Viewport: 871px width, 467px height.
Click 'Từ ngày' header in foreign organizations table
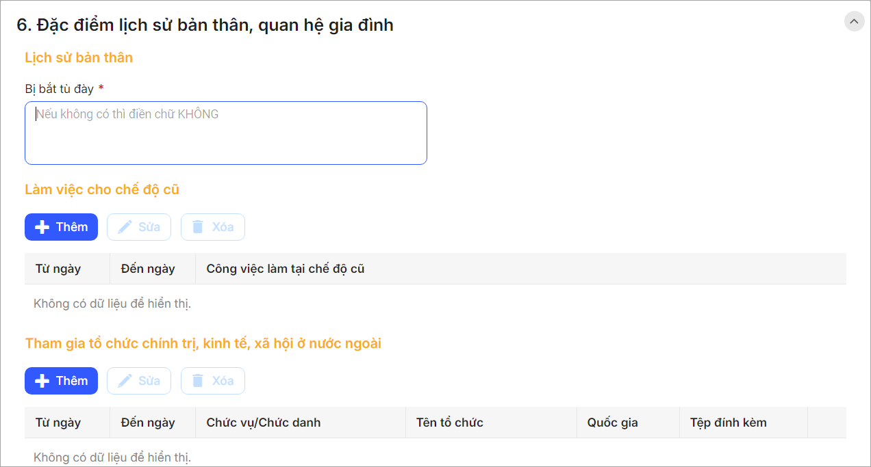[58, 423]
